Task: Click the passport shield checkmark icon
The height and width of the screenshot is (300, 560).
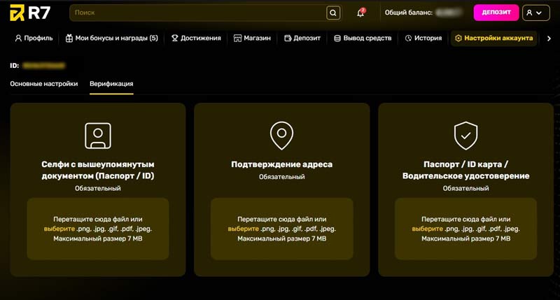Action: click(465, 135)
